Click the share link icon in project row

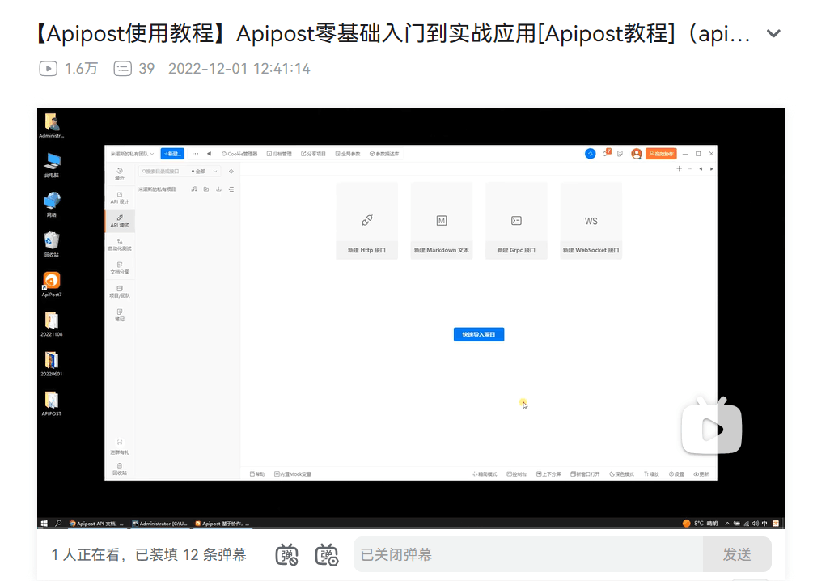[194, 189]
